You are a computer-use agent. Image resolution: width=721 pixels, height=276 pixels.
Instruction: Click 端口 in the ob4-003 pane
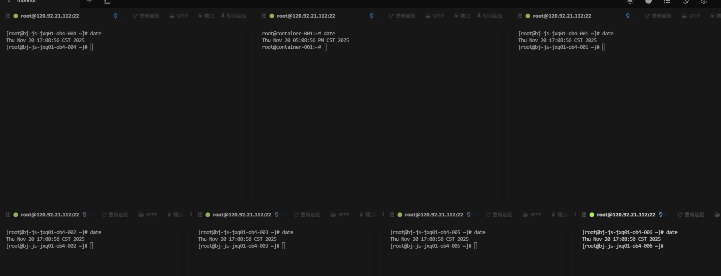point(367,215)
